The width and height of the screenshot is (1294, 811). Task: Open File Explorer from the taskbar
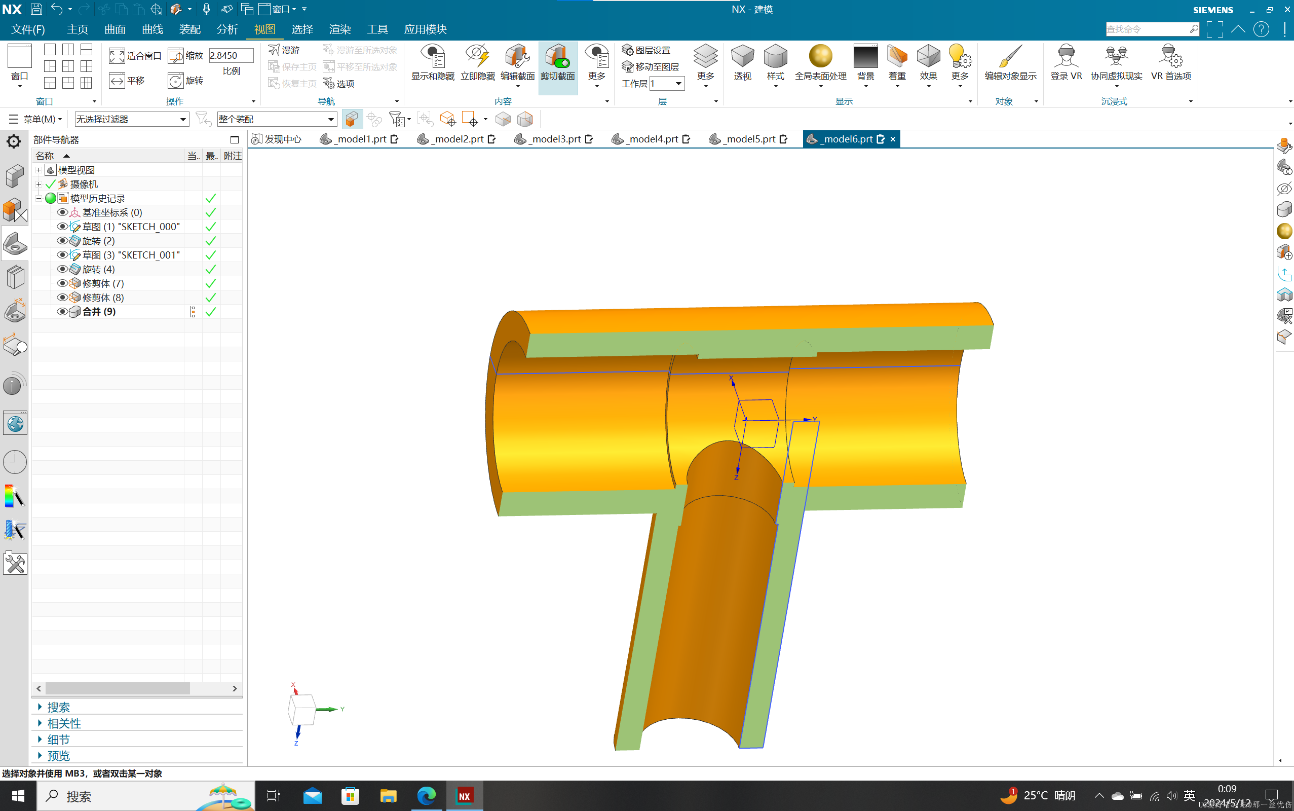click(388, 795)
